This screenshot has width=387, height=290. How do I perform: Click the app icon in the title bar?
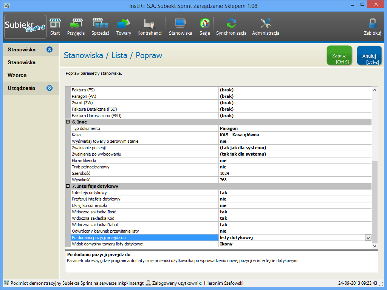7,6
